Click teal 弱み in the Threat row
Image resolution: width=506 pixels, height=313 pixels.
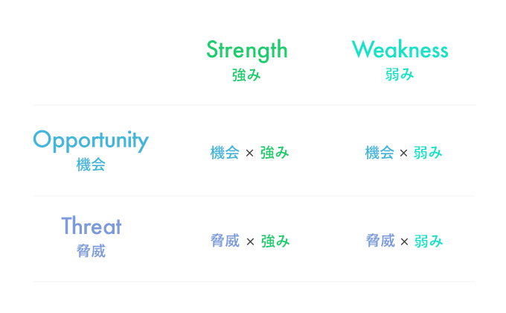429,241
